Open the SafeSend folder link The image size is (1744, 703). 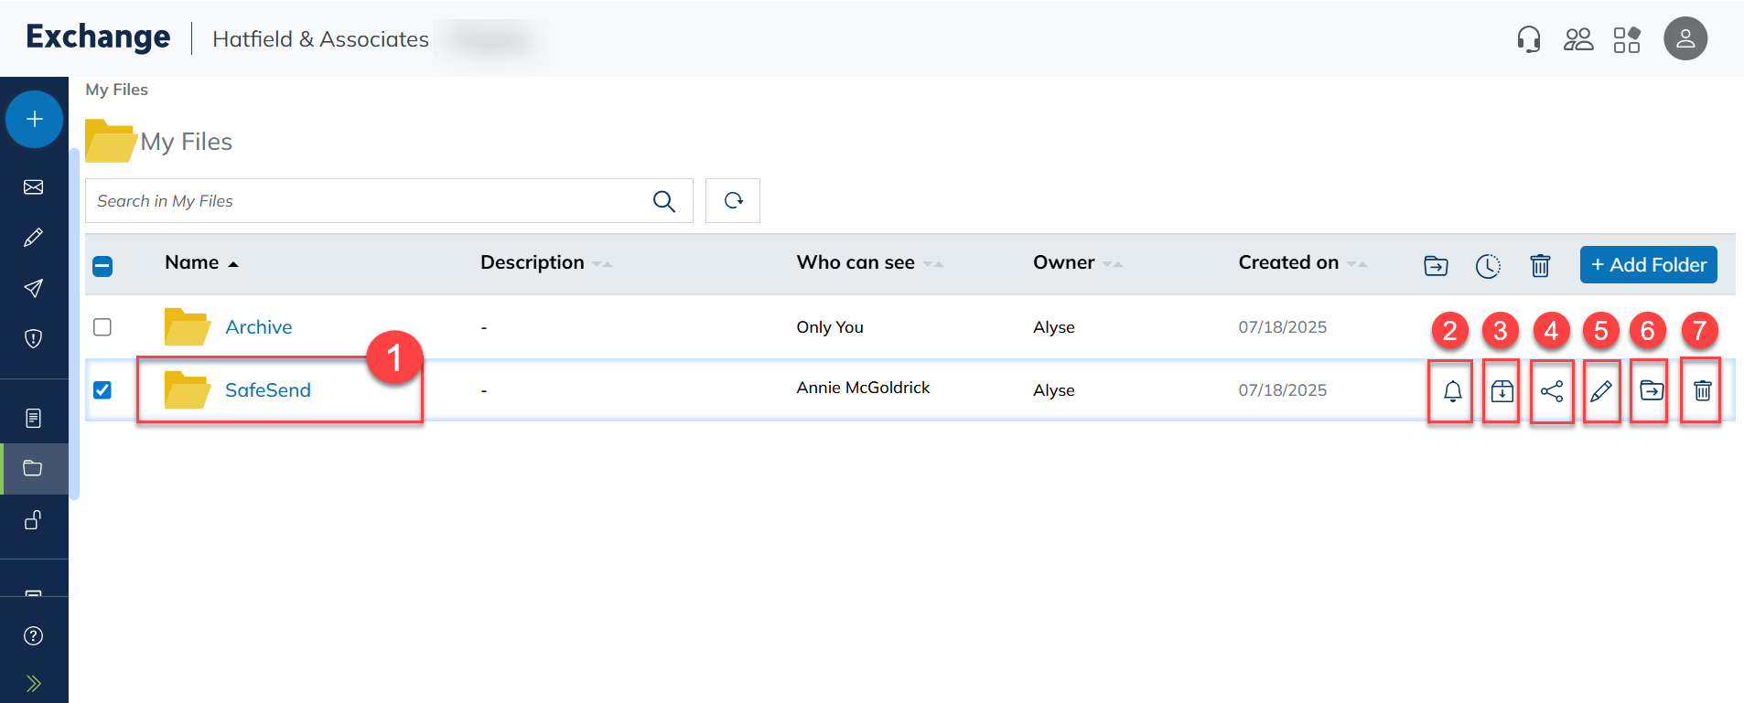pyautogui.click(x=268, y=390)
